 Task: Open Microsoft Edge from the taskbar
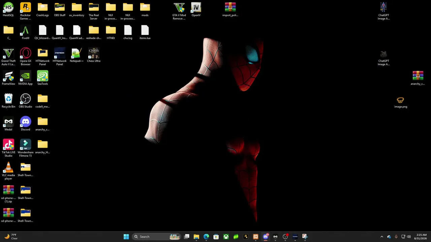pos(206,237)
